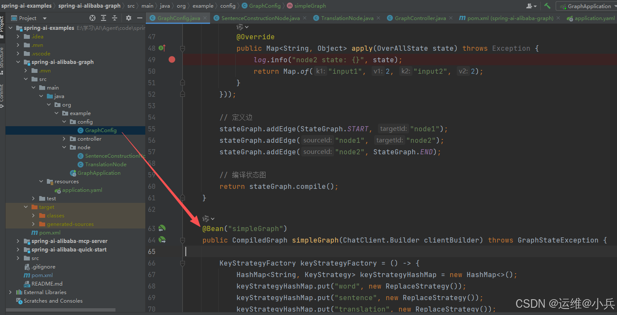617x315 pixels.
Task: Expand the .idea folder
Action: click(18, 36)
